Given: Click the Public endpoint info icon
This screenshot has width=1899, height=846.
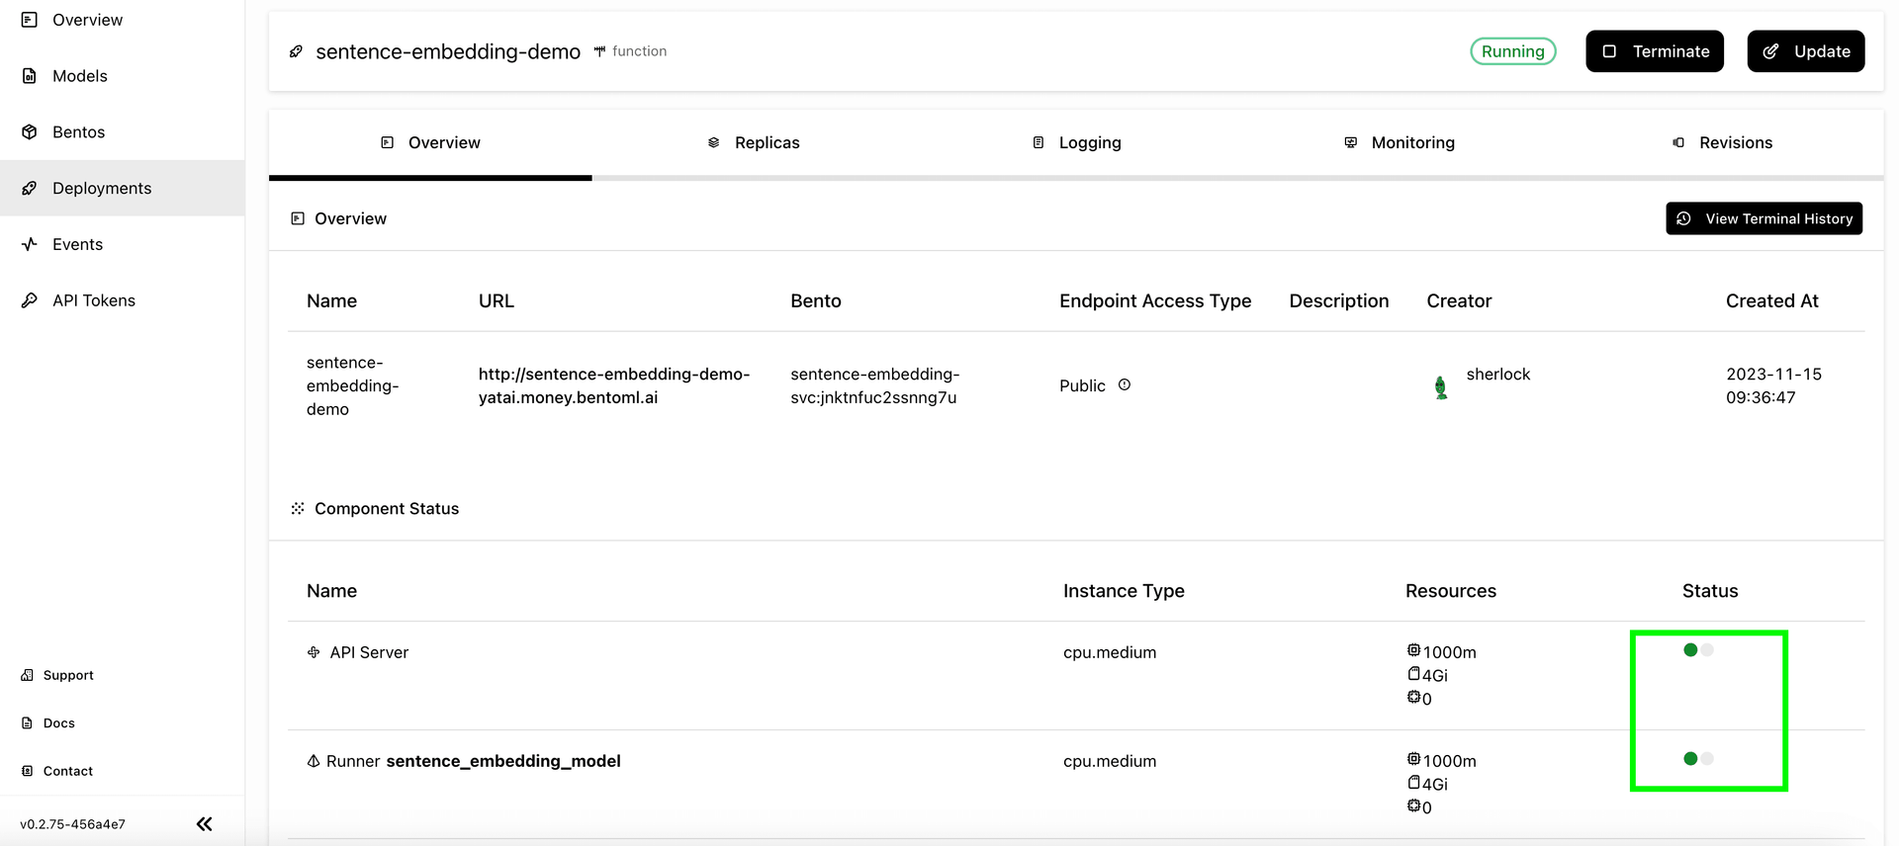Looking at the screenshot, I should (1124, 385).
